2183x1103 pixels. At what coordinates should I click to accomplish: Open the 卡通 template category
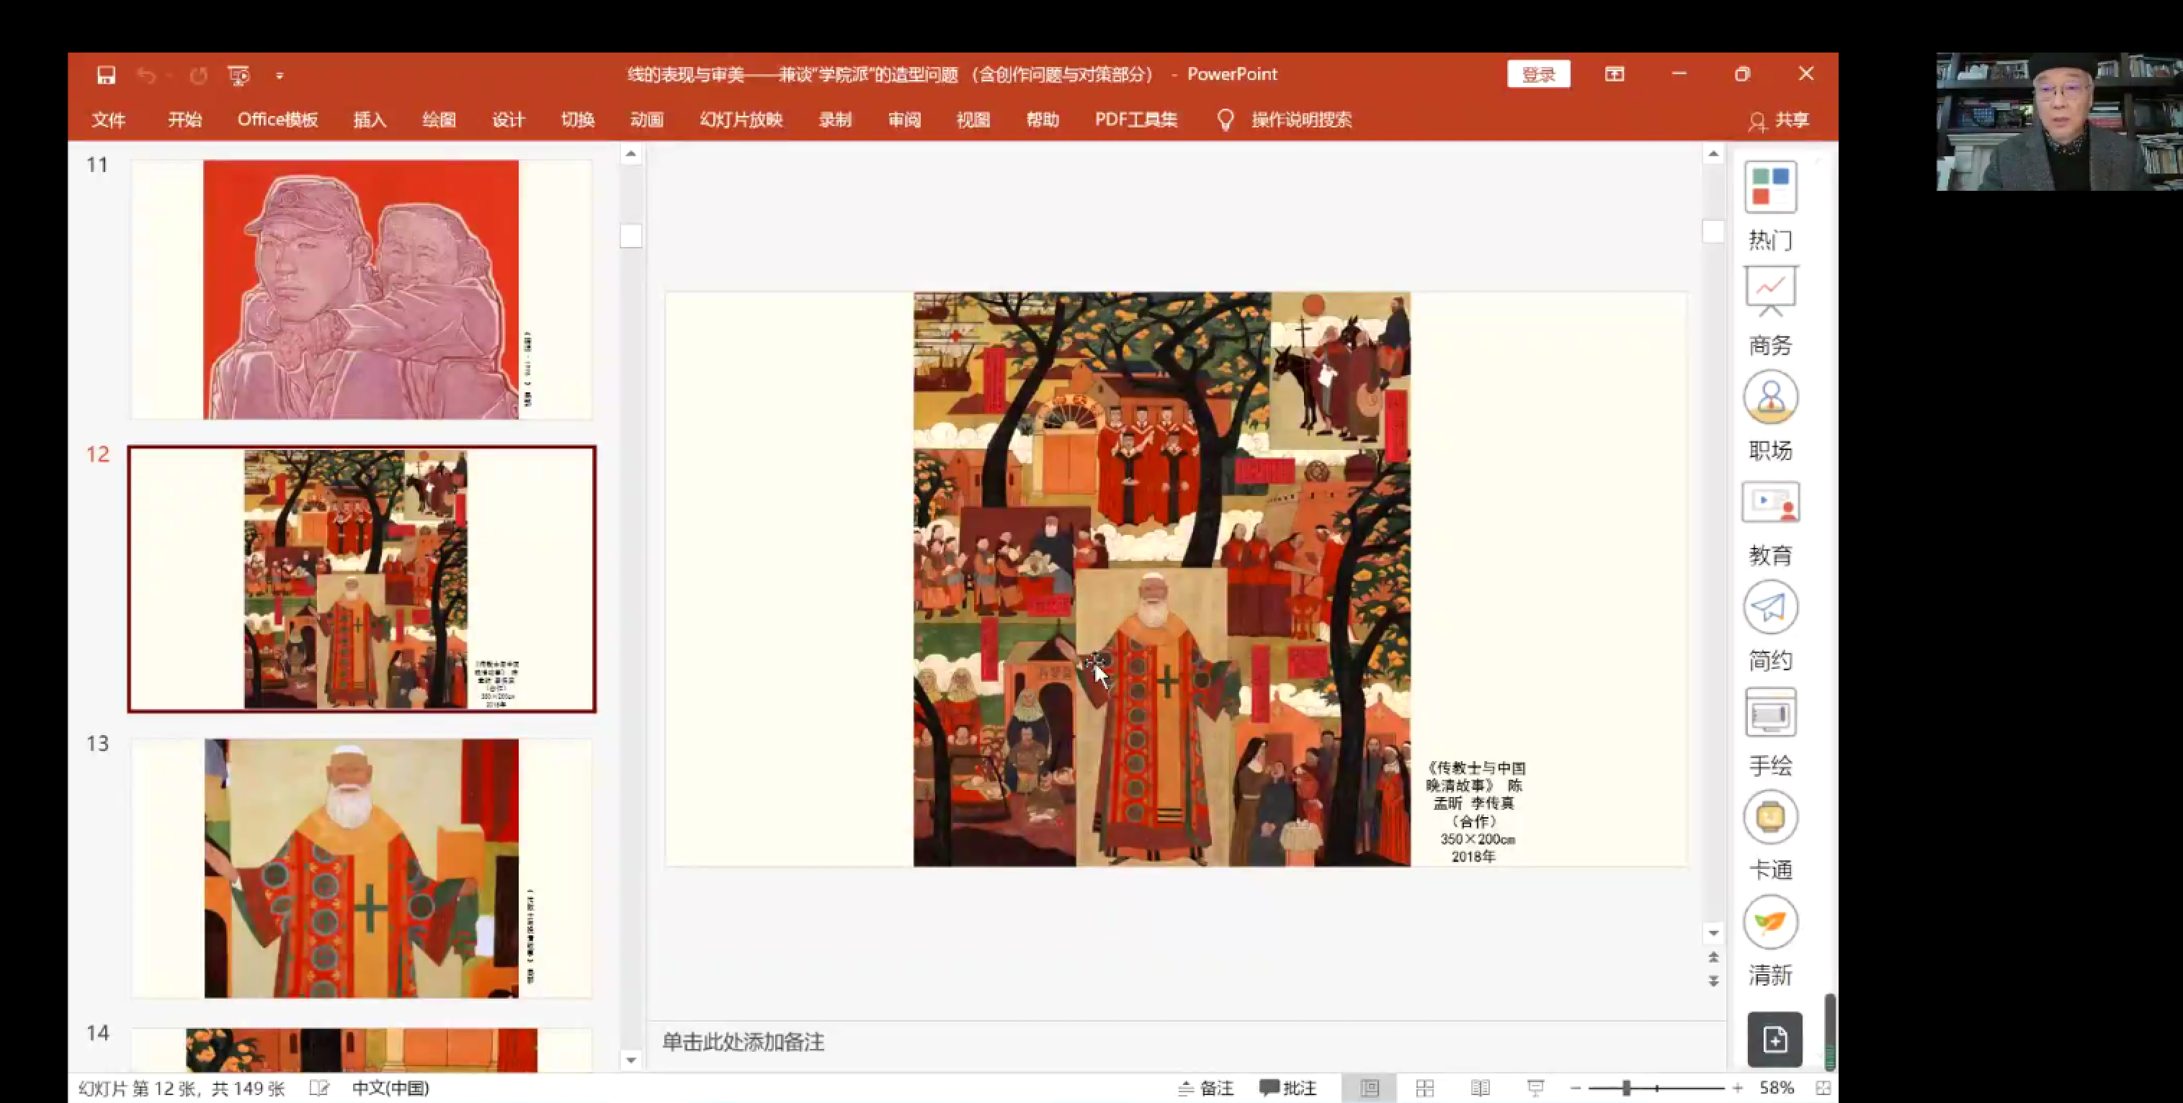[x=1770, y=817]
